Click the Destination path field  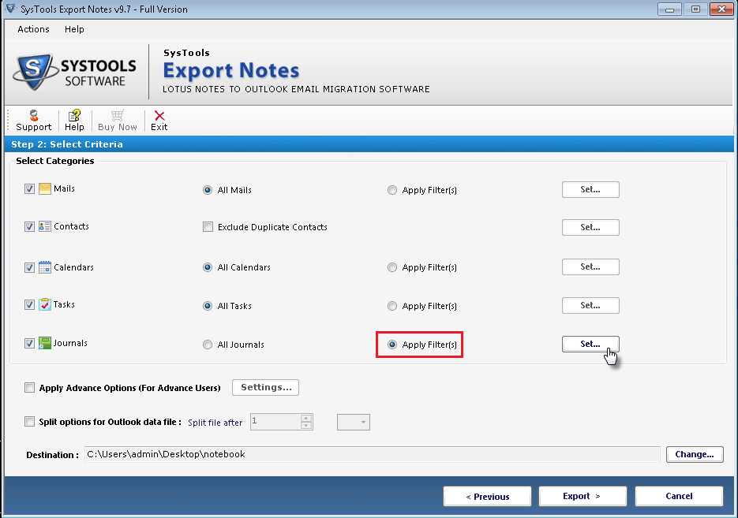373,454
